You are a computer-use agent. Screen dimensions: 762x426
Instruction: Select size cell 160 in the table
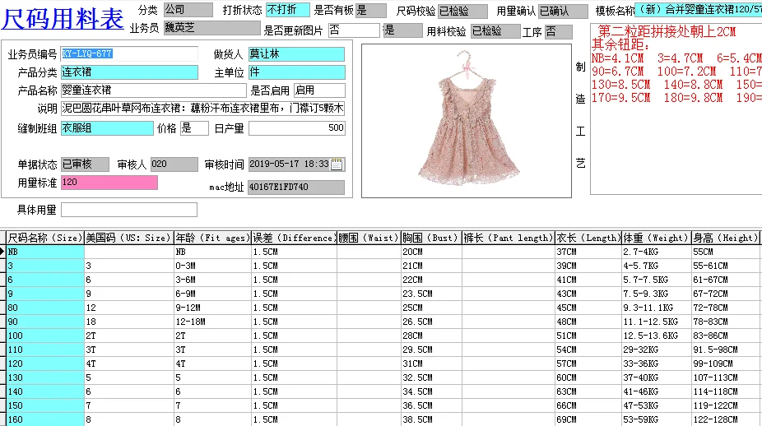click(x=45, y=419)
